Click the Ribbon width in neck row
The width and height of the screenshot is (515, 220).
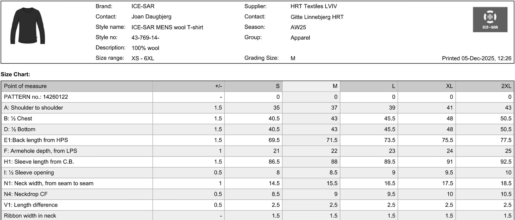pyautogui.click(x=257, y=215)
